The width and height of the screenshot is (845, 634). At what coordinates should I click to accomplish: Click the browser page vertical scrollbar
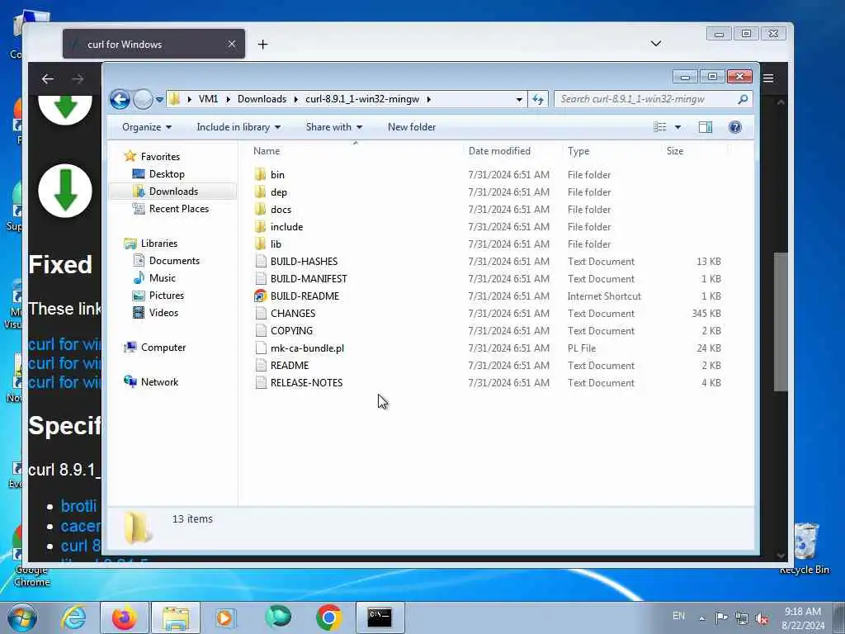(781, 321)
